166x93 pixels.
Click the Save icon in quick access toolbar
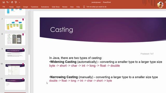[x=4, y=2]
